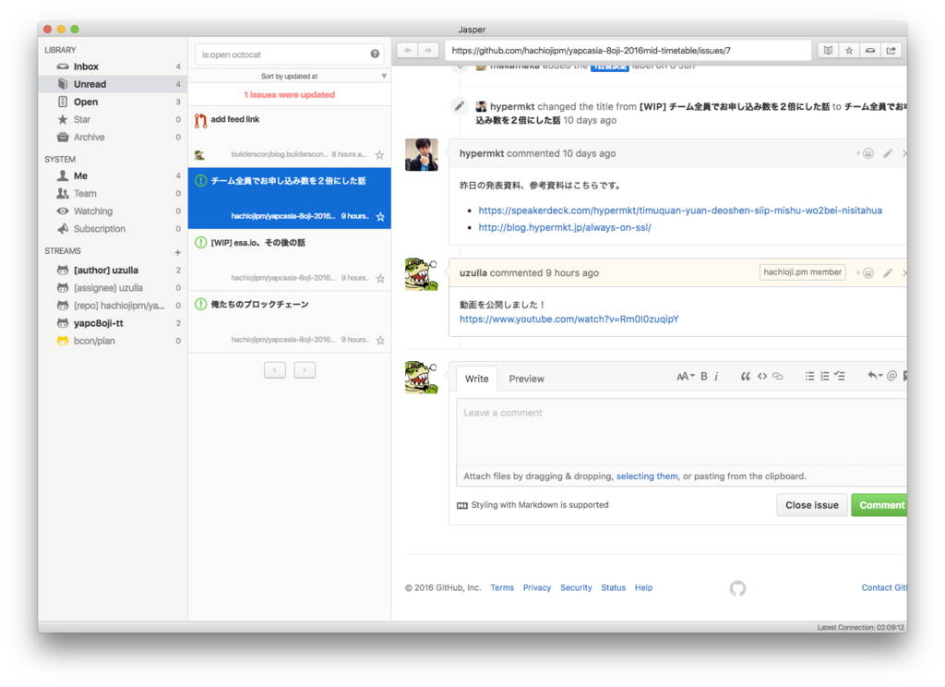
Task: Toggle read state book icon in toolbar
Action: click(x=828, y=51)
